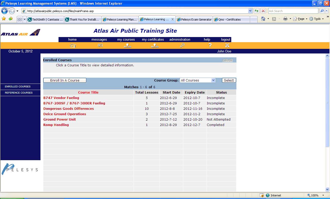This screenshot has height=199, width=330.
Task: Click the page's vertical scrollbar down arrow
Action: pos(327,189)
